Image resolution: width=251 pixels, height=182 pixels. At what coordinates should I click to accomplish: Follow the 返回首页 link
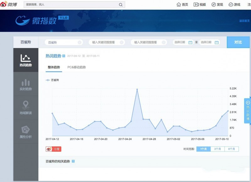[x=244, y=21]
